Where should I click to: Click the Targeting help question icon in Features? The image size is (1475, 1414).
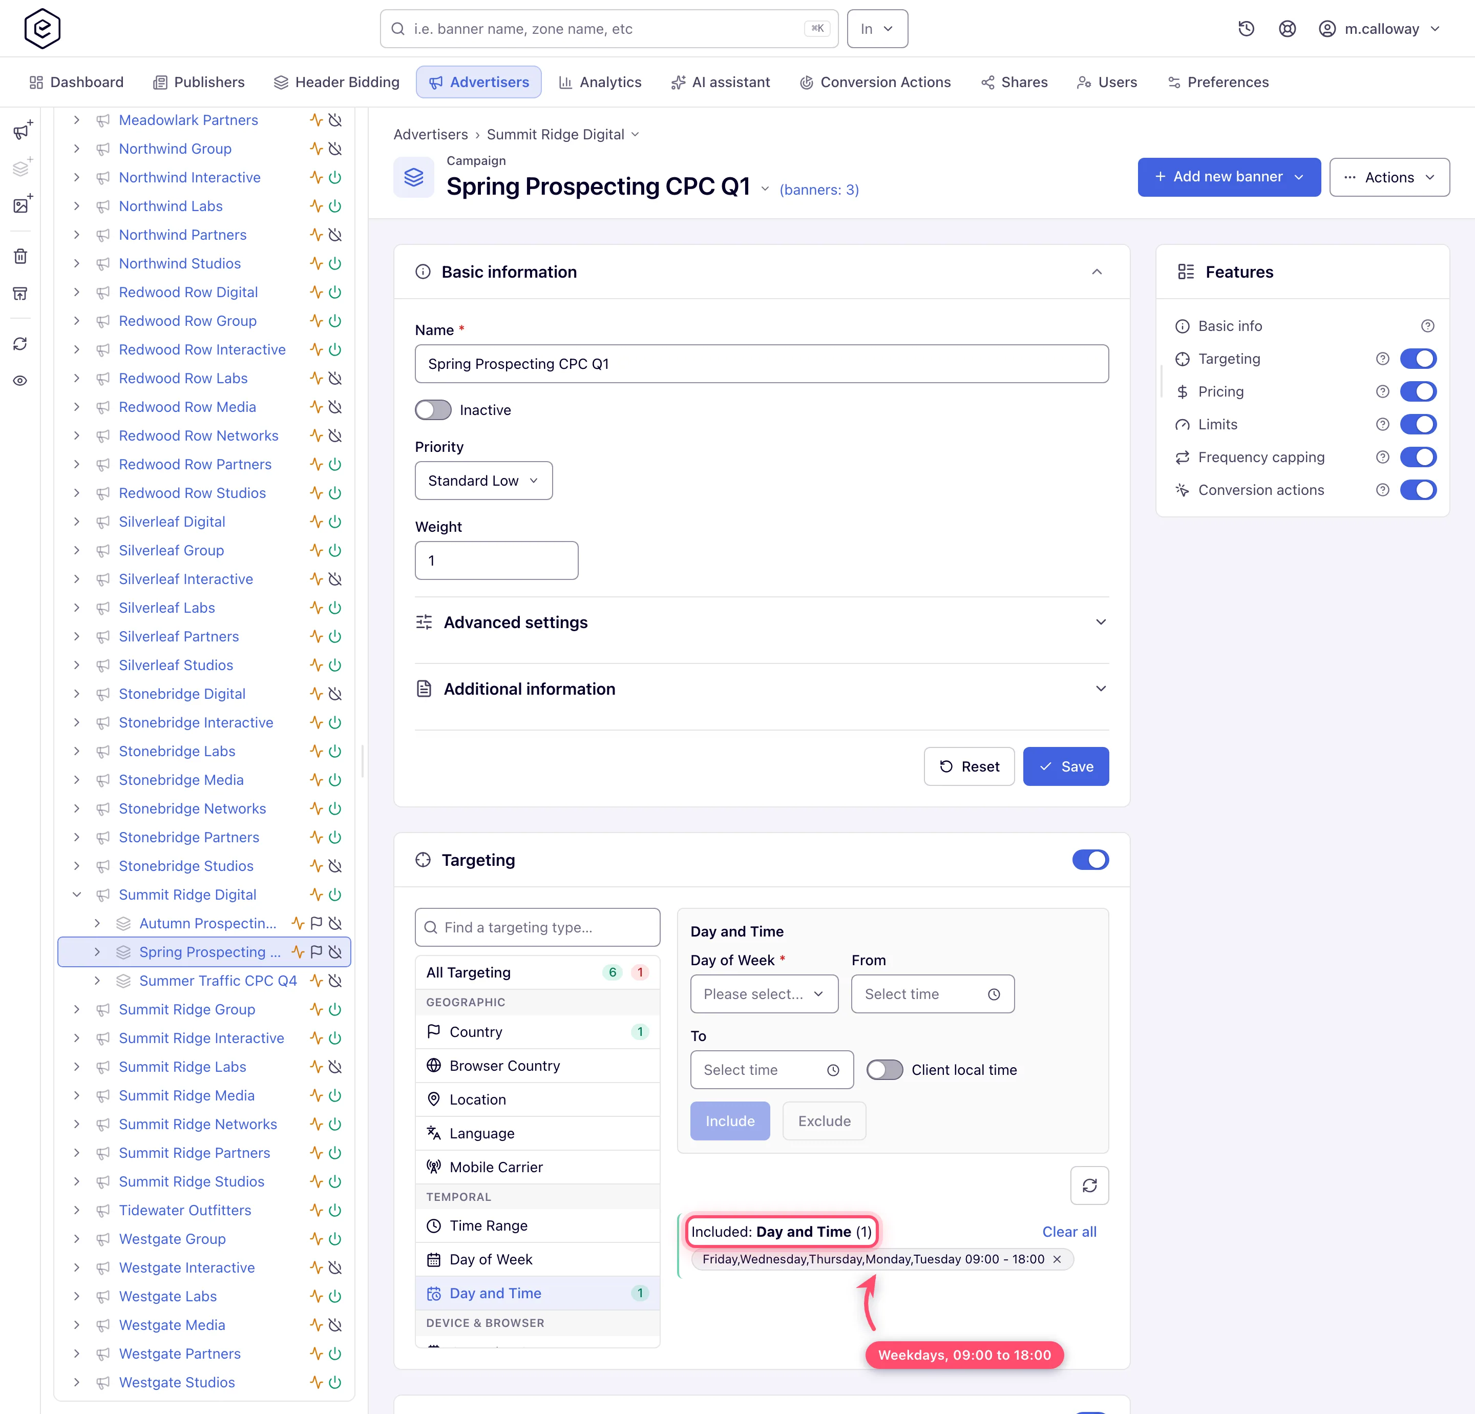pos(1382,359)
